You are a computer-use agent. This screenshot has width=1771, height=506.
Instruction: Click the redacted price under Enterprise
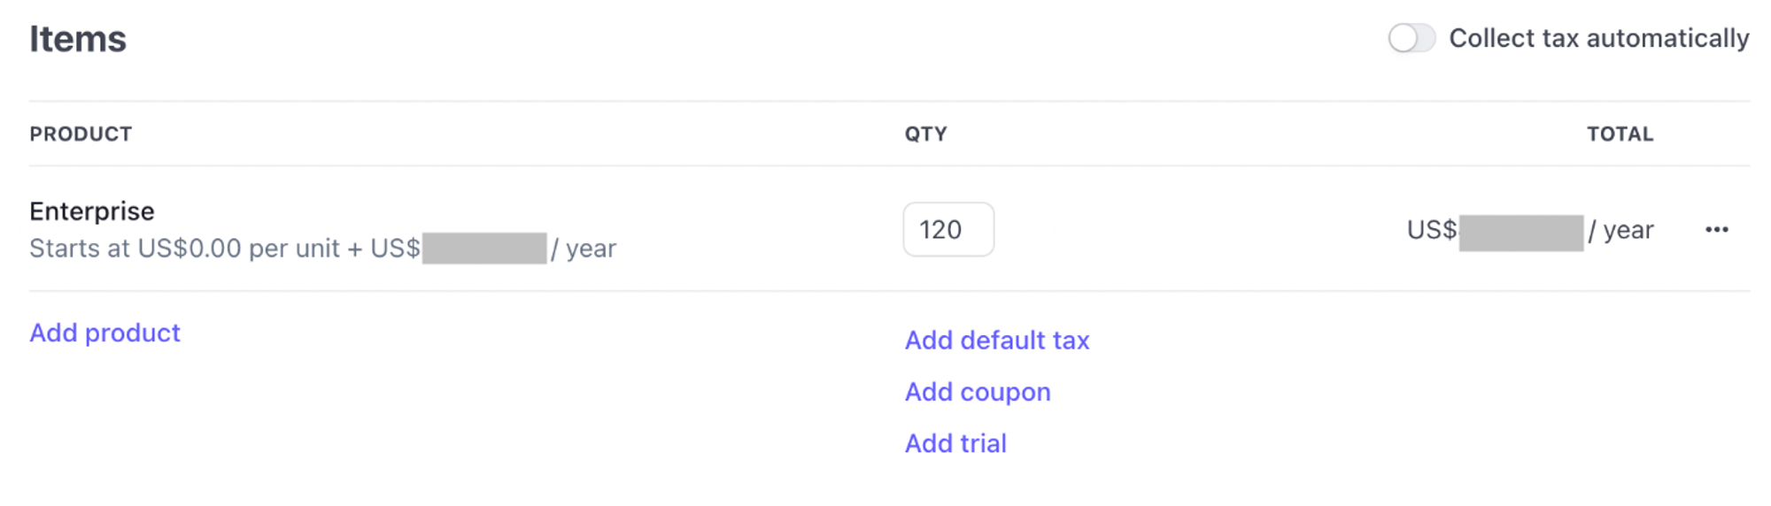(x=484, y=249)
